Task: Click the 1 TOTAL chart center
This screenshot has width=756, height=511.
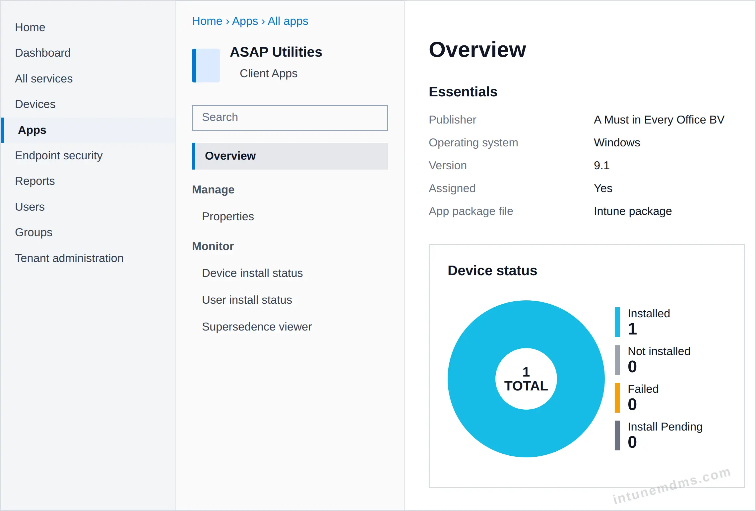Action: click(526, 379)
